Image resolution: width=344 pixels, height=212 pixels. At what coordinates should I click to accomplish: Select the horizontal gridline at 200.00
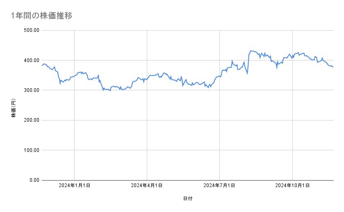[185, 120]
